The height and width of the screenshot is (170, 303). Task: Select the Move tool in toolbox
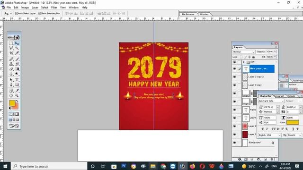[17, 43]
